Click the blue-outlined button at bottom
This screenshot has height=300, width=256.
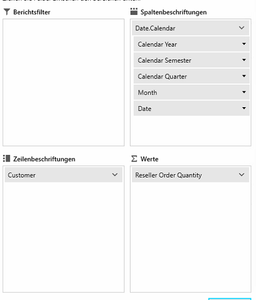pos(230,299)
